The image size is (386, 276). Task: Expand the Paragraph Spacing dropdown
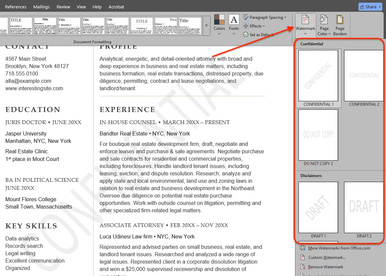coord(265,17)
